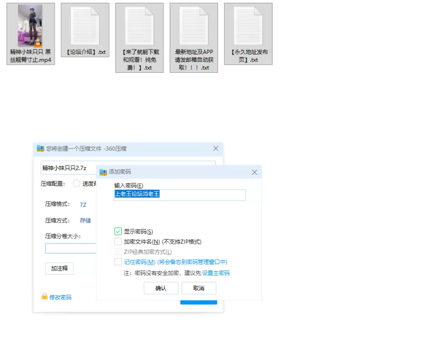
Task: Click the password input field
Action: pos(180,195)
